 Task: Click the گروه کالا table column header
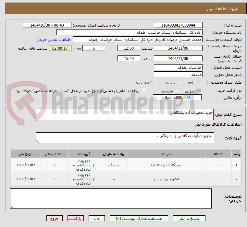click(x=84, y=154)
